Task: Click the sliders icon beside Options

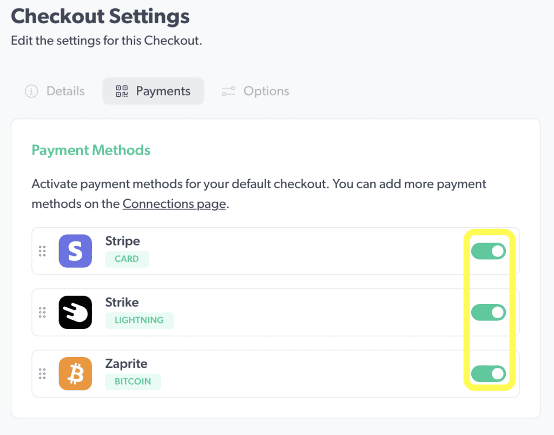Action: 228,91
